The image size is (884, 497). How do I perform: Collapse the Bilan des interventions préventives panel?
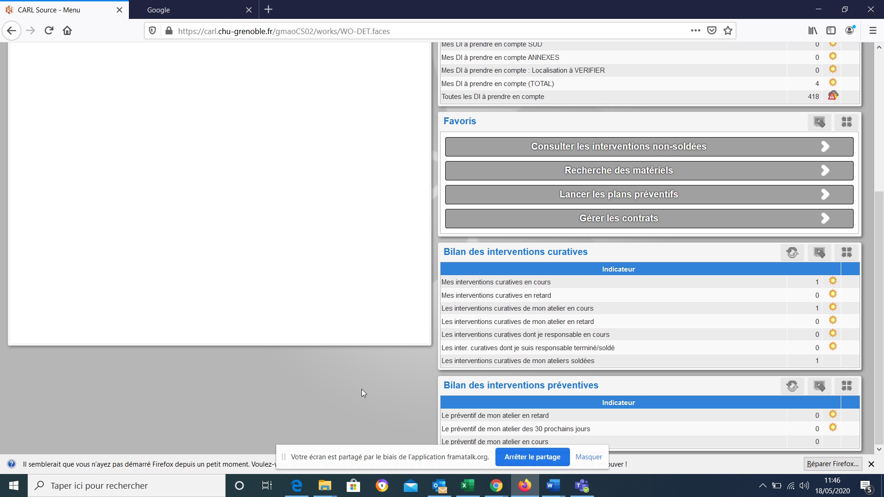coord(846,386)
